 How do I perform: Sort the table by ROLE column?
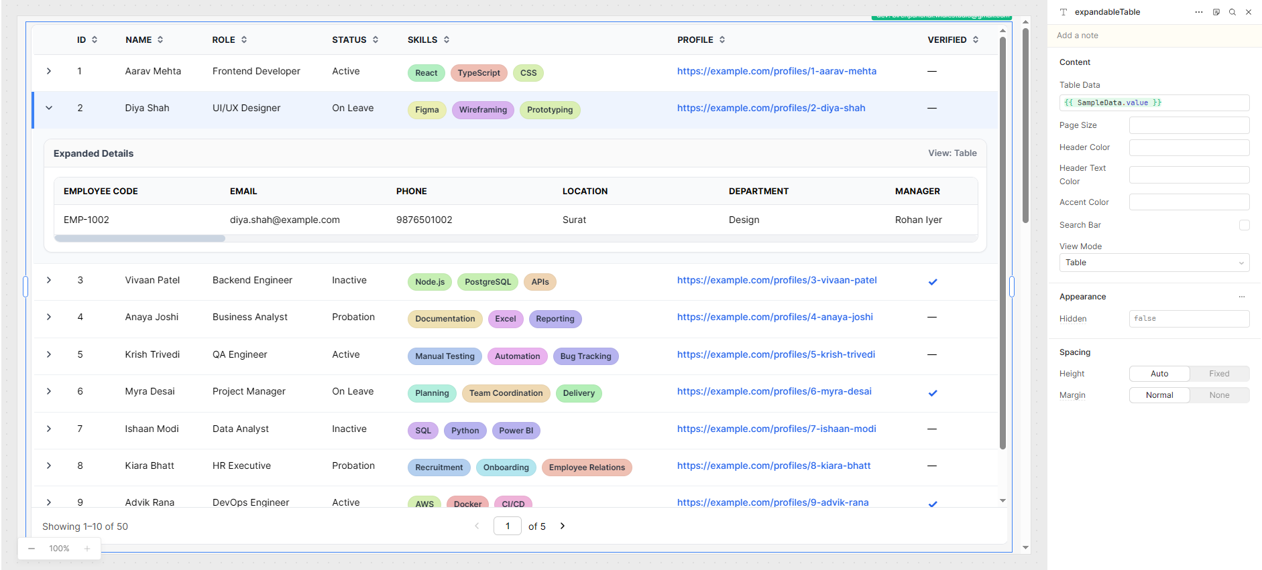tap(244, 40)
